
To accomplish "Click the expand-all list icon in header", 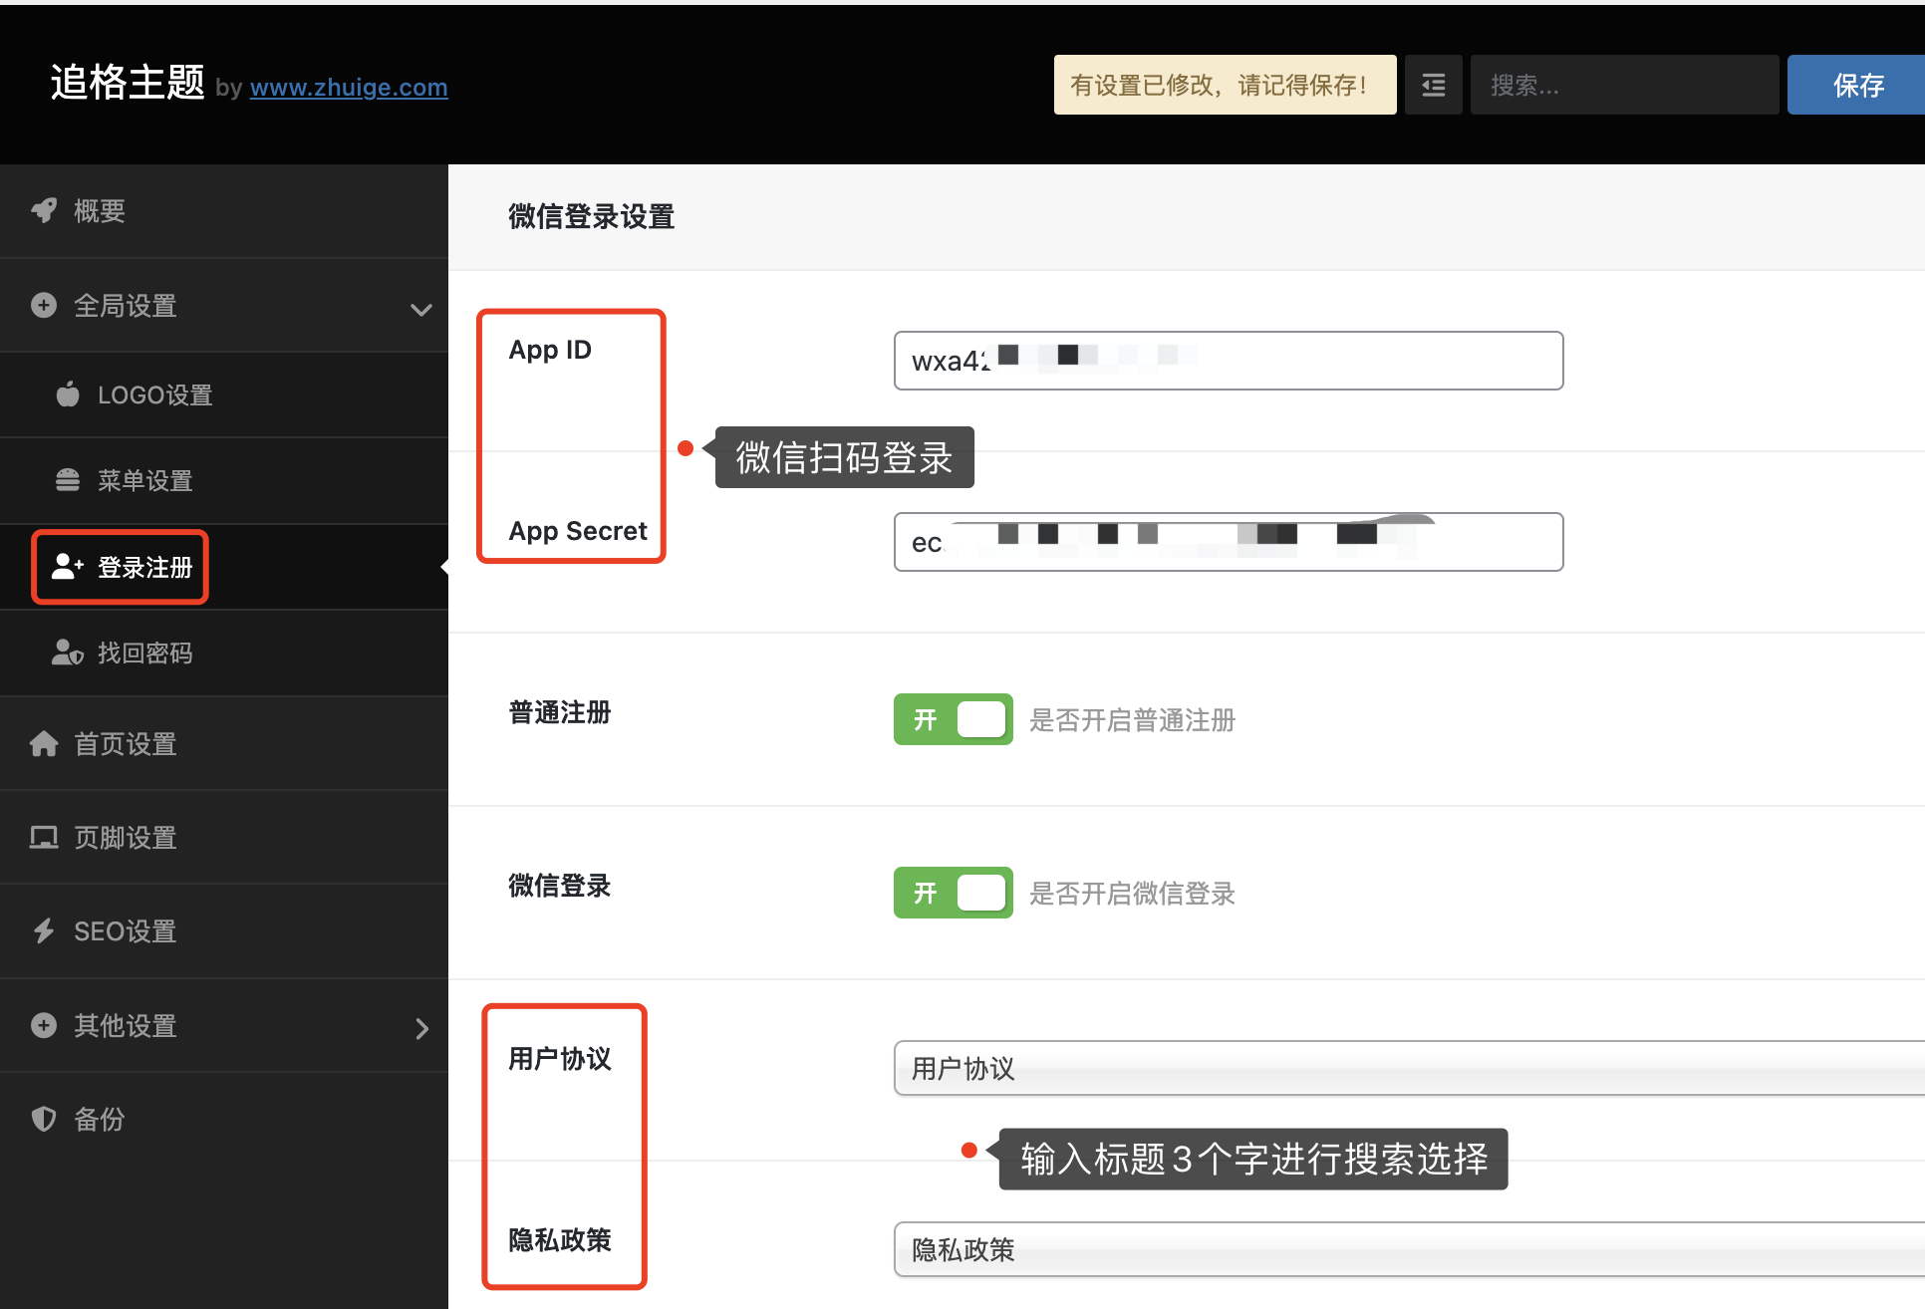I will pyautogui.click(x=1434, y=85).
